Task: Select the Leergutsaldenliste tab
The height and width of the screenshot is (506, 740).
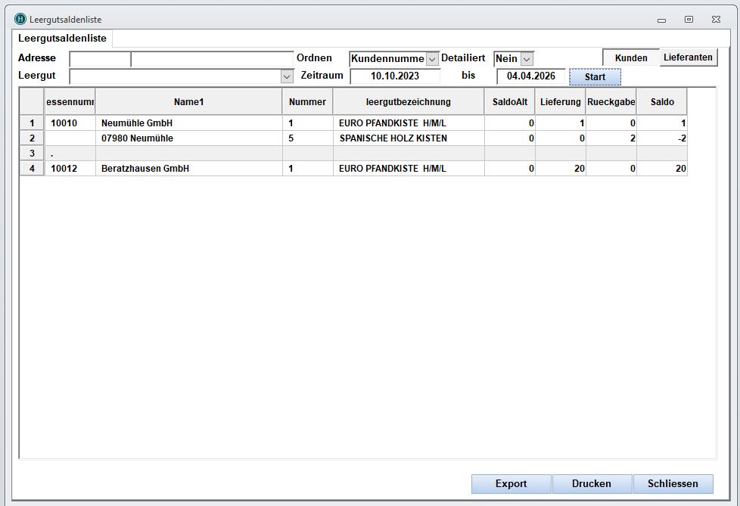Action: pyautogui.click(x=62, y=38)
